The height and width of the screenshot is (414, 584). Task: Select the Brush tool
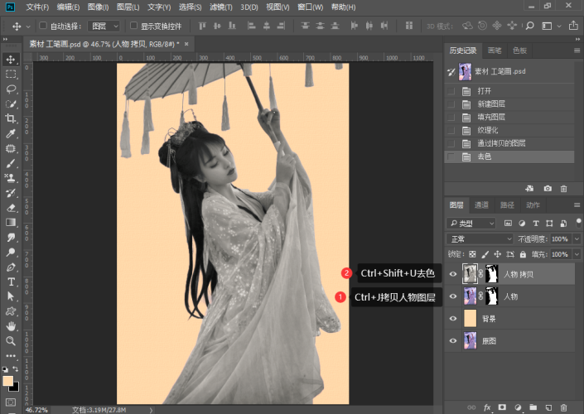point(11,163)
